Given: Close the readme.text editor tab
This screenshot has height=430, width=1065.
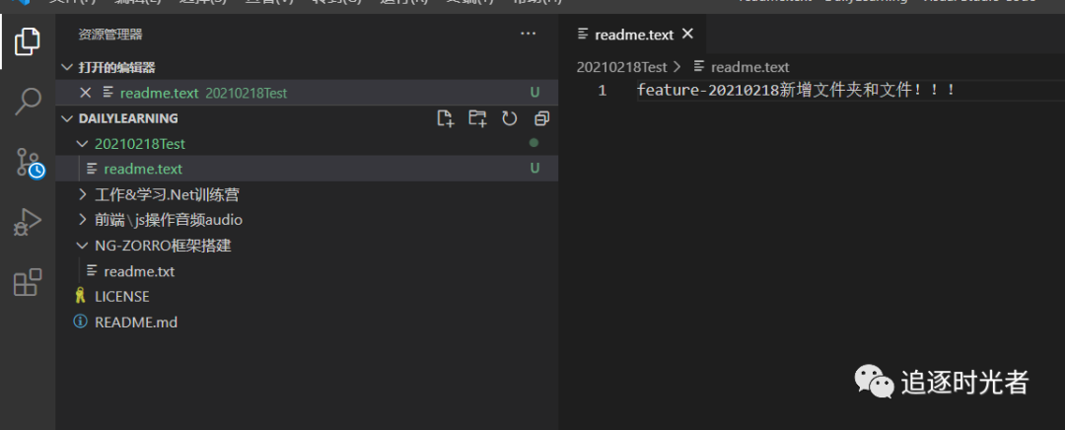Looking at the screenshot, I should 687,34.
